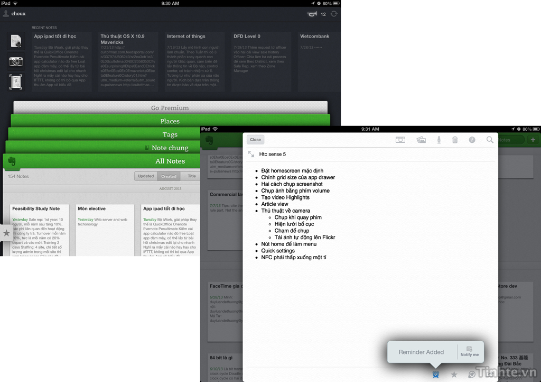The image size is (541, 382).
Task: Tap the microphone audio recording icon
Action: tap(439, 140)
